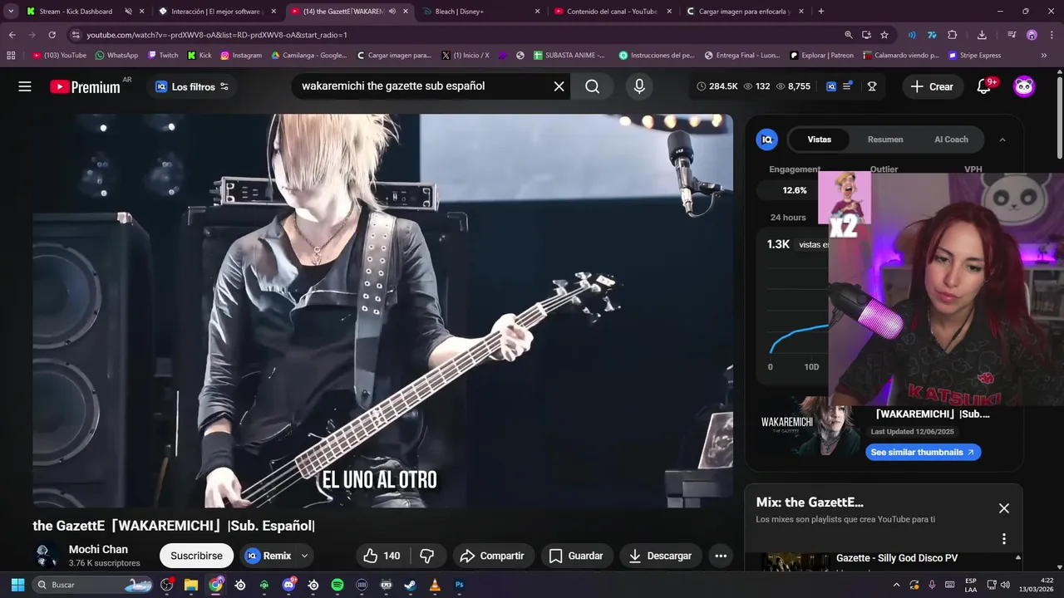Open Twitch bookmark

(163, 56)
